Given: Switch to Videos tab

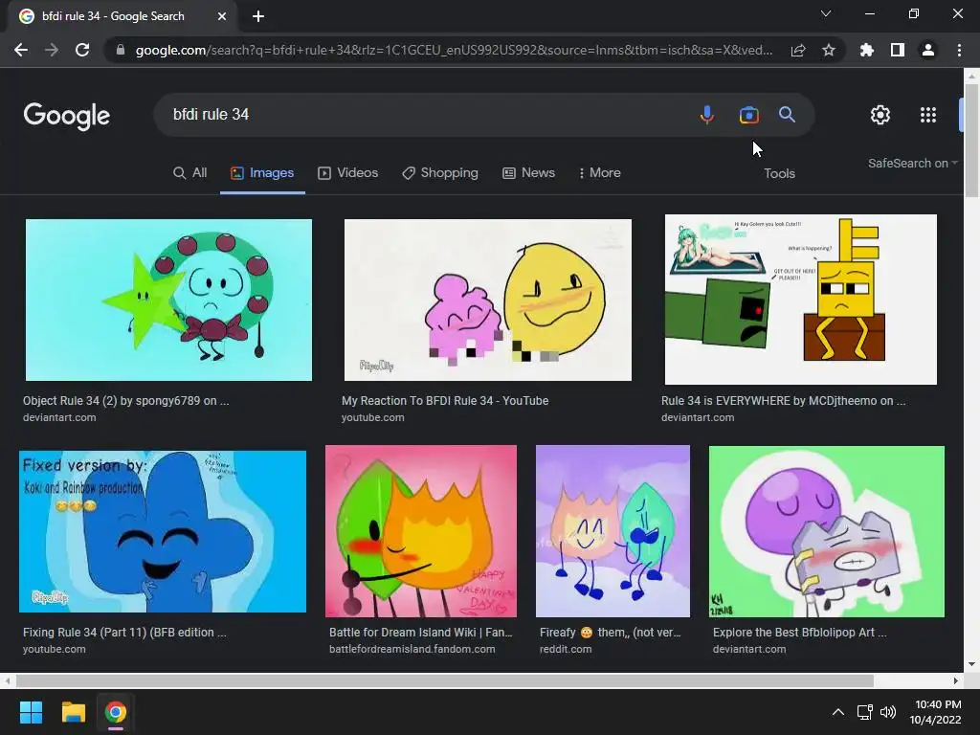Looking at the screenshot, I should point(348,173).
